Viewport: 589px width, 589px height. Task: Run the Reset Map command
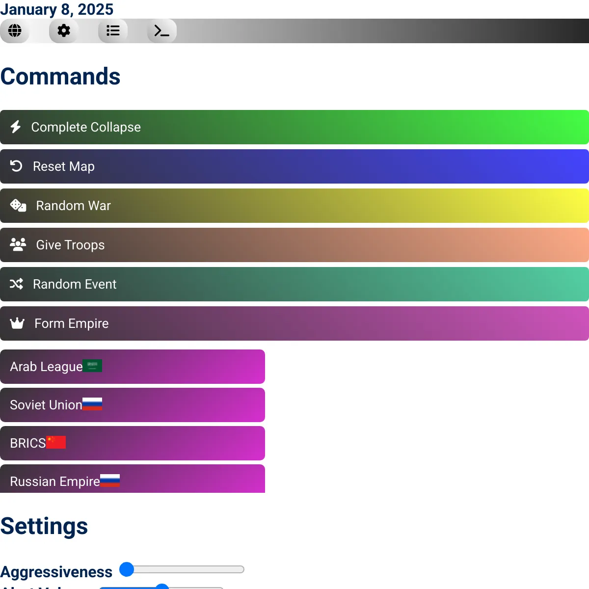tap(294, 166)
